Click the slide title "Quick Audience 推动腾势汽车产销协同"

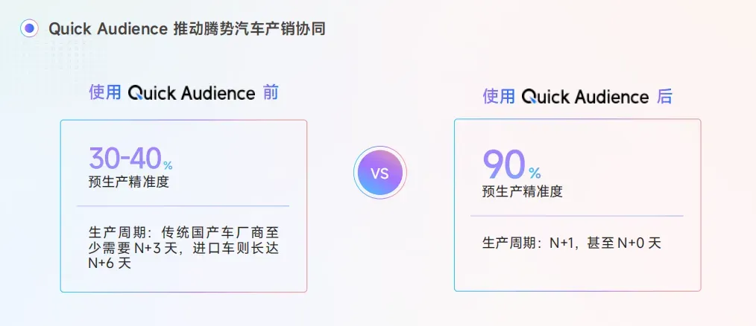click(186, 29)
